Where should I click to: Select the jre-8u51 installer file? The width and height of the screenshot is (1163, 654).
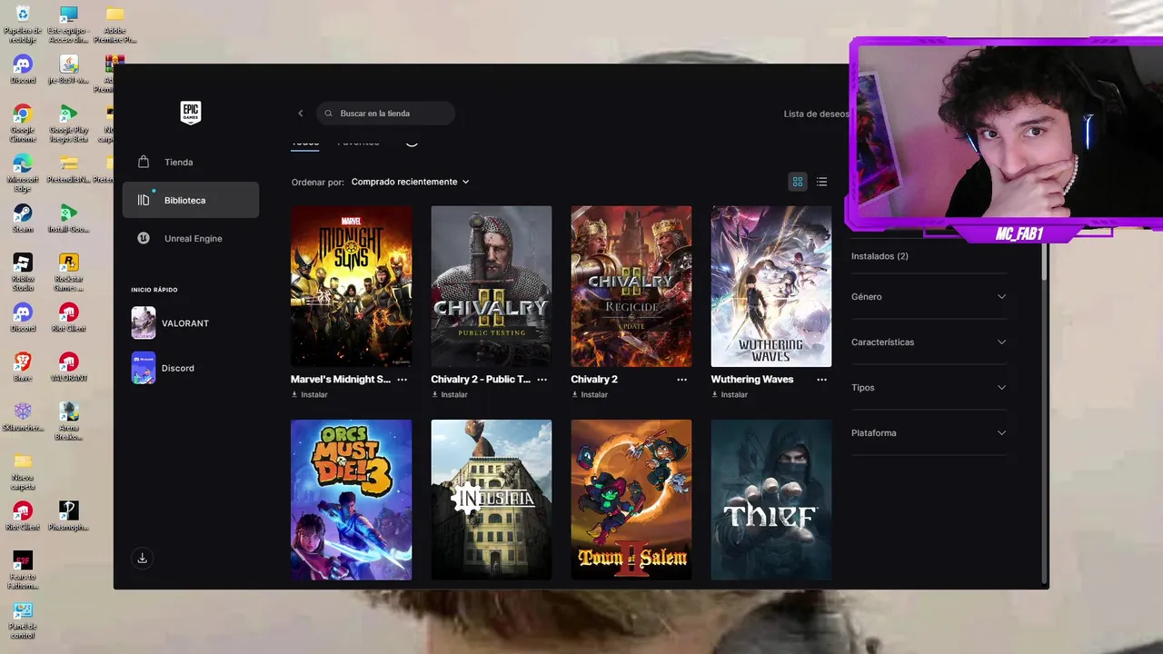point(68,69)
